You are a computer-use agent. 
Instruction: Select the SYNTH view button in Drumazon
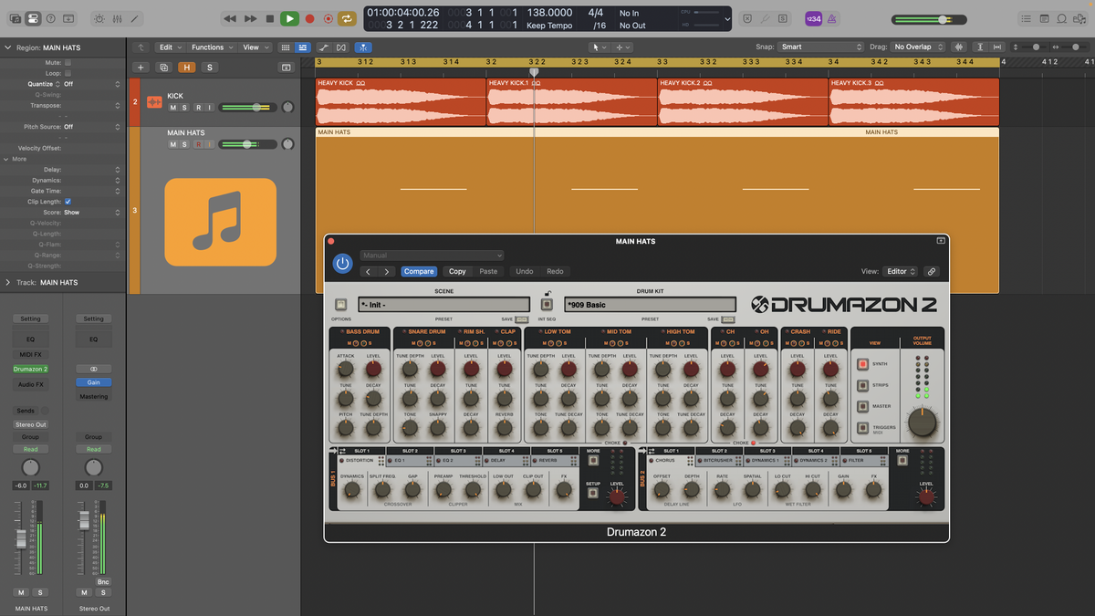click(x=862, y=363)
